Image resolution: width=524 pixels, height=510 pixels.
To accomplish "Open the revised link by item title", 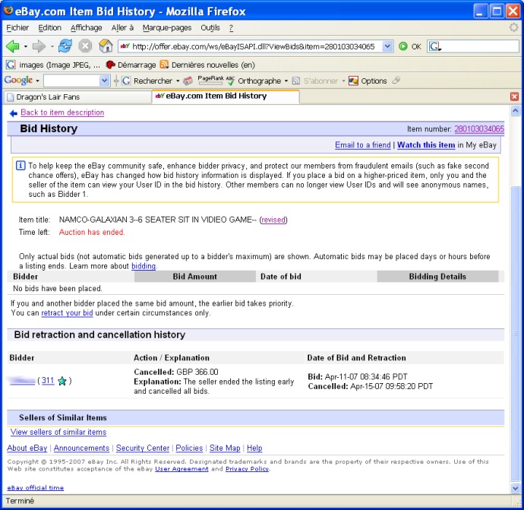I will pyautogui.click(x=273, y=220).
